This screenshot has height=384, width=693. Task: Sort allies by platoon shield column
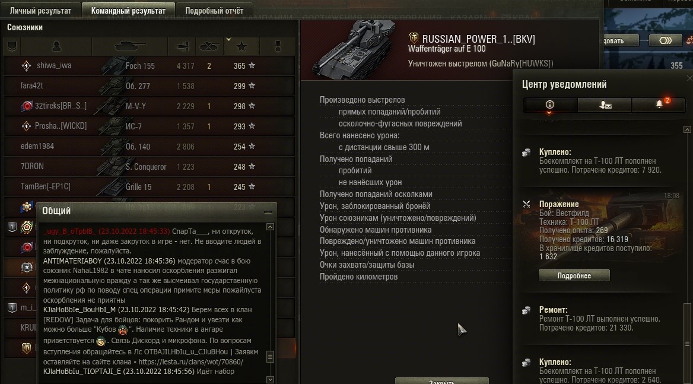(x=12, y=46)
